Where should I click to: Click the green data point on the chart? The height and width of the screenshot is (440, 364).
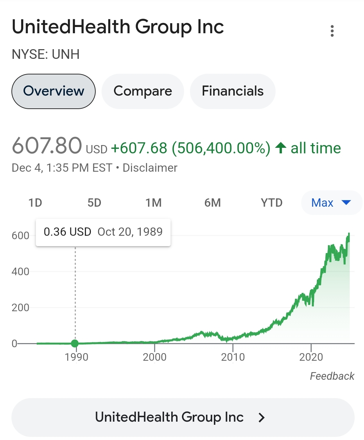pos(75,343)
